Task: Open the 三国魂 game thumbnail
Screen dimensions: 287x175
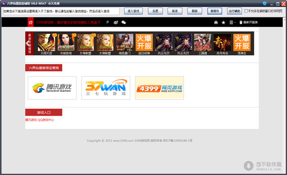Action: [203, 43]
